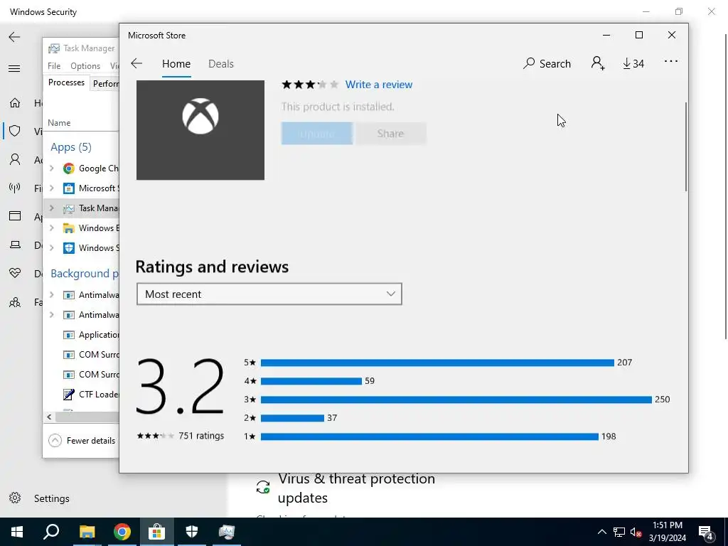Show hidden system tray icons
The height and width of the screenshot is (546, 728).
click(x=601, y=532)
